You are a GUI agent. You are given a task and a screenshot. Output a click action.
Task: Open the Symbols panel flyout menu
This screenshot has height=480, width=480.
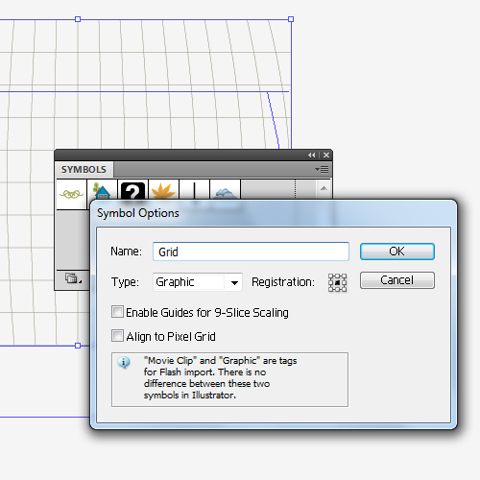point(322,169)
